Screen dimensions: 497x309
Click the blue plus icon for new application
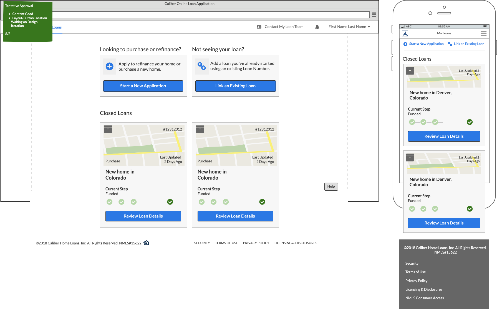pos(110,67)
